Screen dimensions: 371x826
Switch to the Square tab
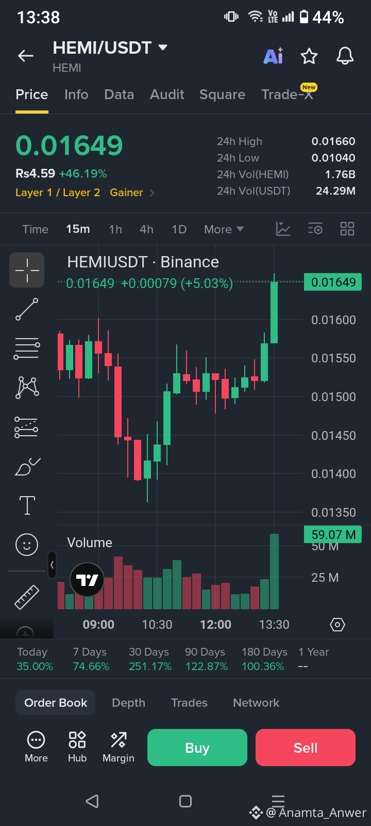pos(222,94)
